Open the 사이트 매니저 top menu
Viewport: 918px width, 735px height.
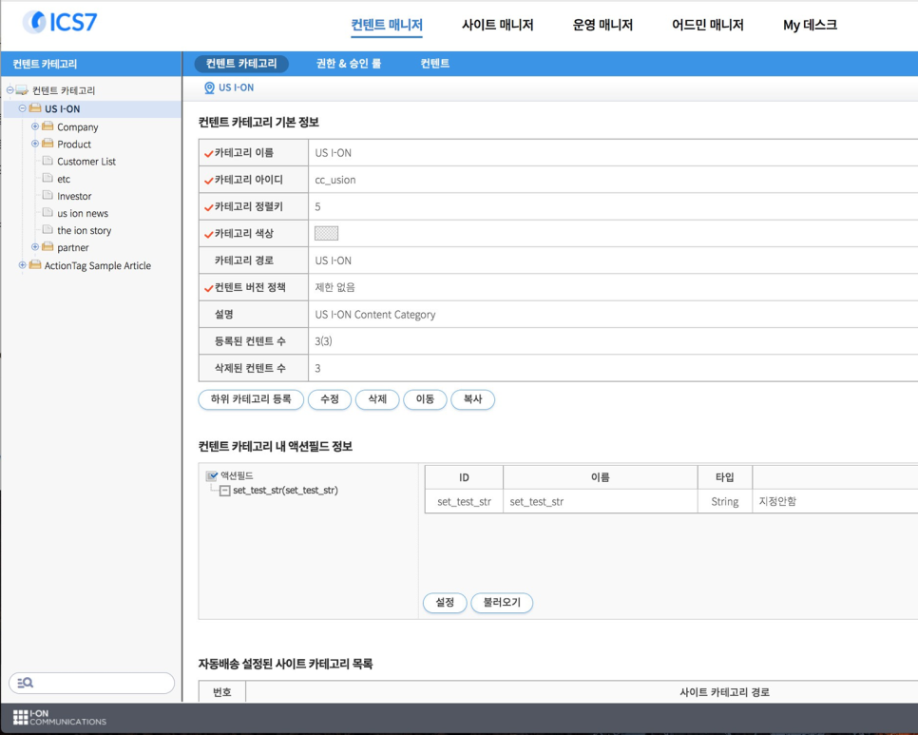pyautogui.click(x=497, y=26)
